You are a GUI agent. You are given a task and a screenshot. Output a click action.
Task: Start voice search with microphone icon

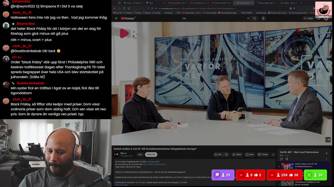coord(263,18)
